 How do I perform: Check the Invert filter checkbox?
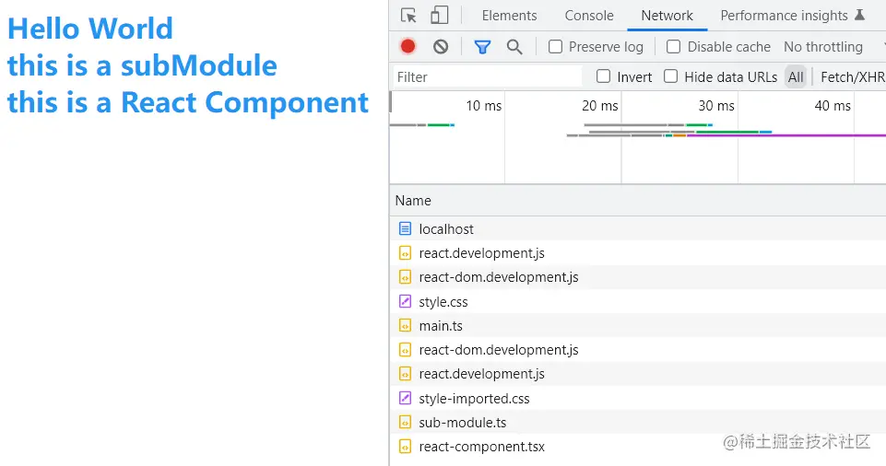(x=604, y=76)
